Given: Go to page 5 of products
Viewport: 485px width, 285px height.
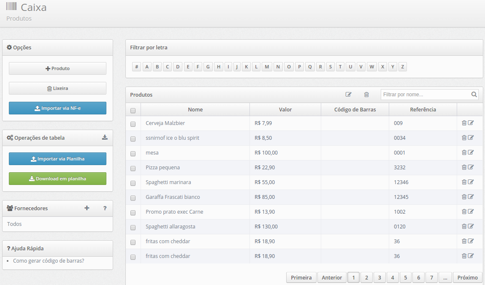Looking at the screenshot, I should pos(406,277).
